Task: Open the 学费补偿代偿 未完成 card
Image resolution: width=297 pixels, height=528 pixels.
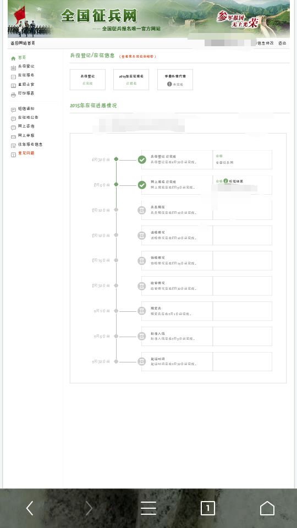Action: point(175,80)
